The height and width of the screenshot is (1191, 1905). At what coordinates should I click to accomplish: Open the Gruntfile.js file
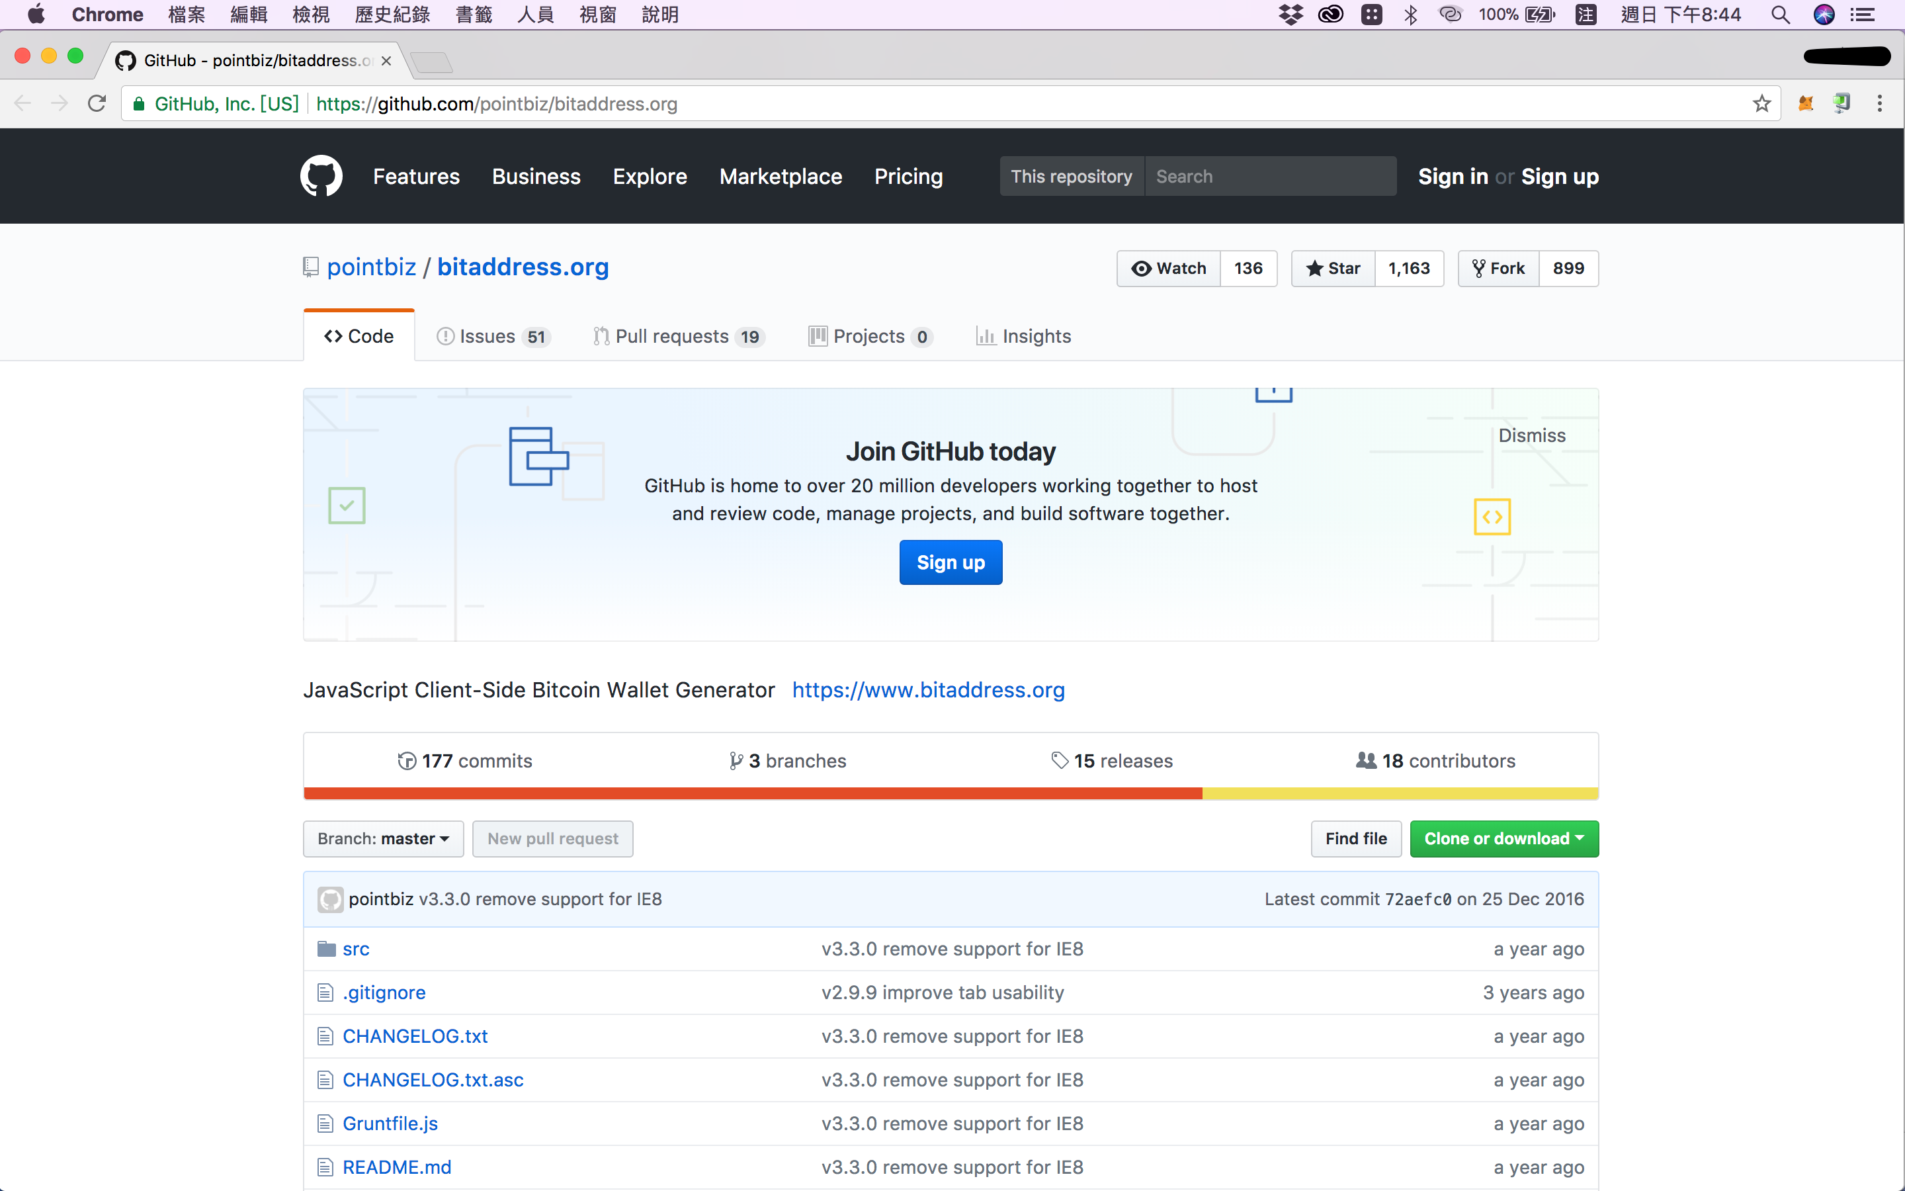[x=390, y=1124]
